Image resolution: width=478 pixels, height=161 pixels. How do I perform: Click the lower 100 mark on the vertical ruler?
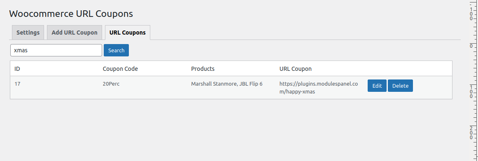point(471,92)
